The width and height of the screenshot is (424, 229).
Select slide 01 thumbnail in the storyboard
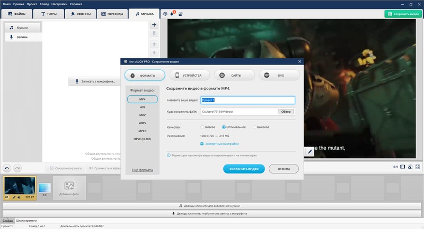[x=20, y=188]
